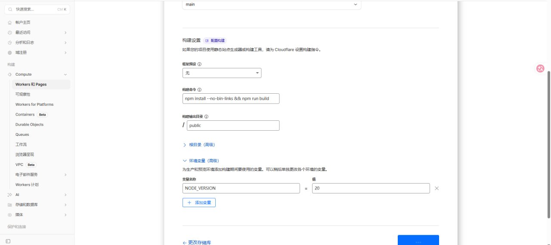
Task: Click the sparkle icon beside AI
Action: tap(9, 195)
